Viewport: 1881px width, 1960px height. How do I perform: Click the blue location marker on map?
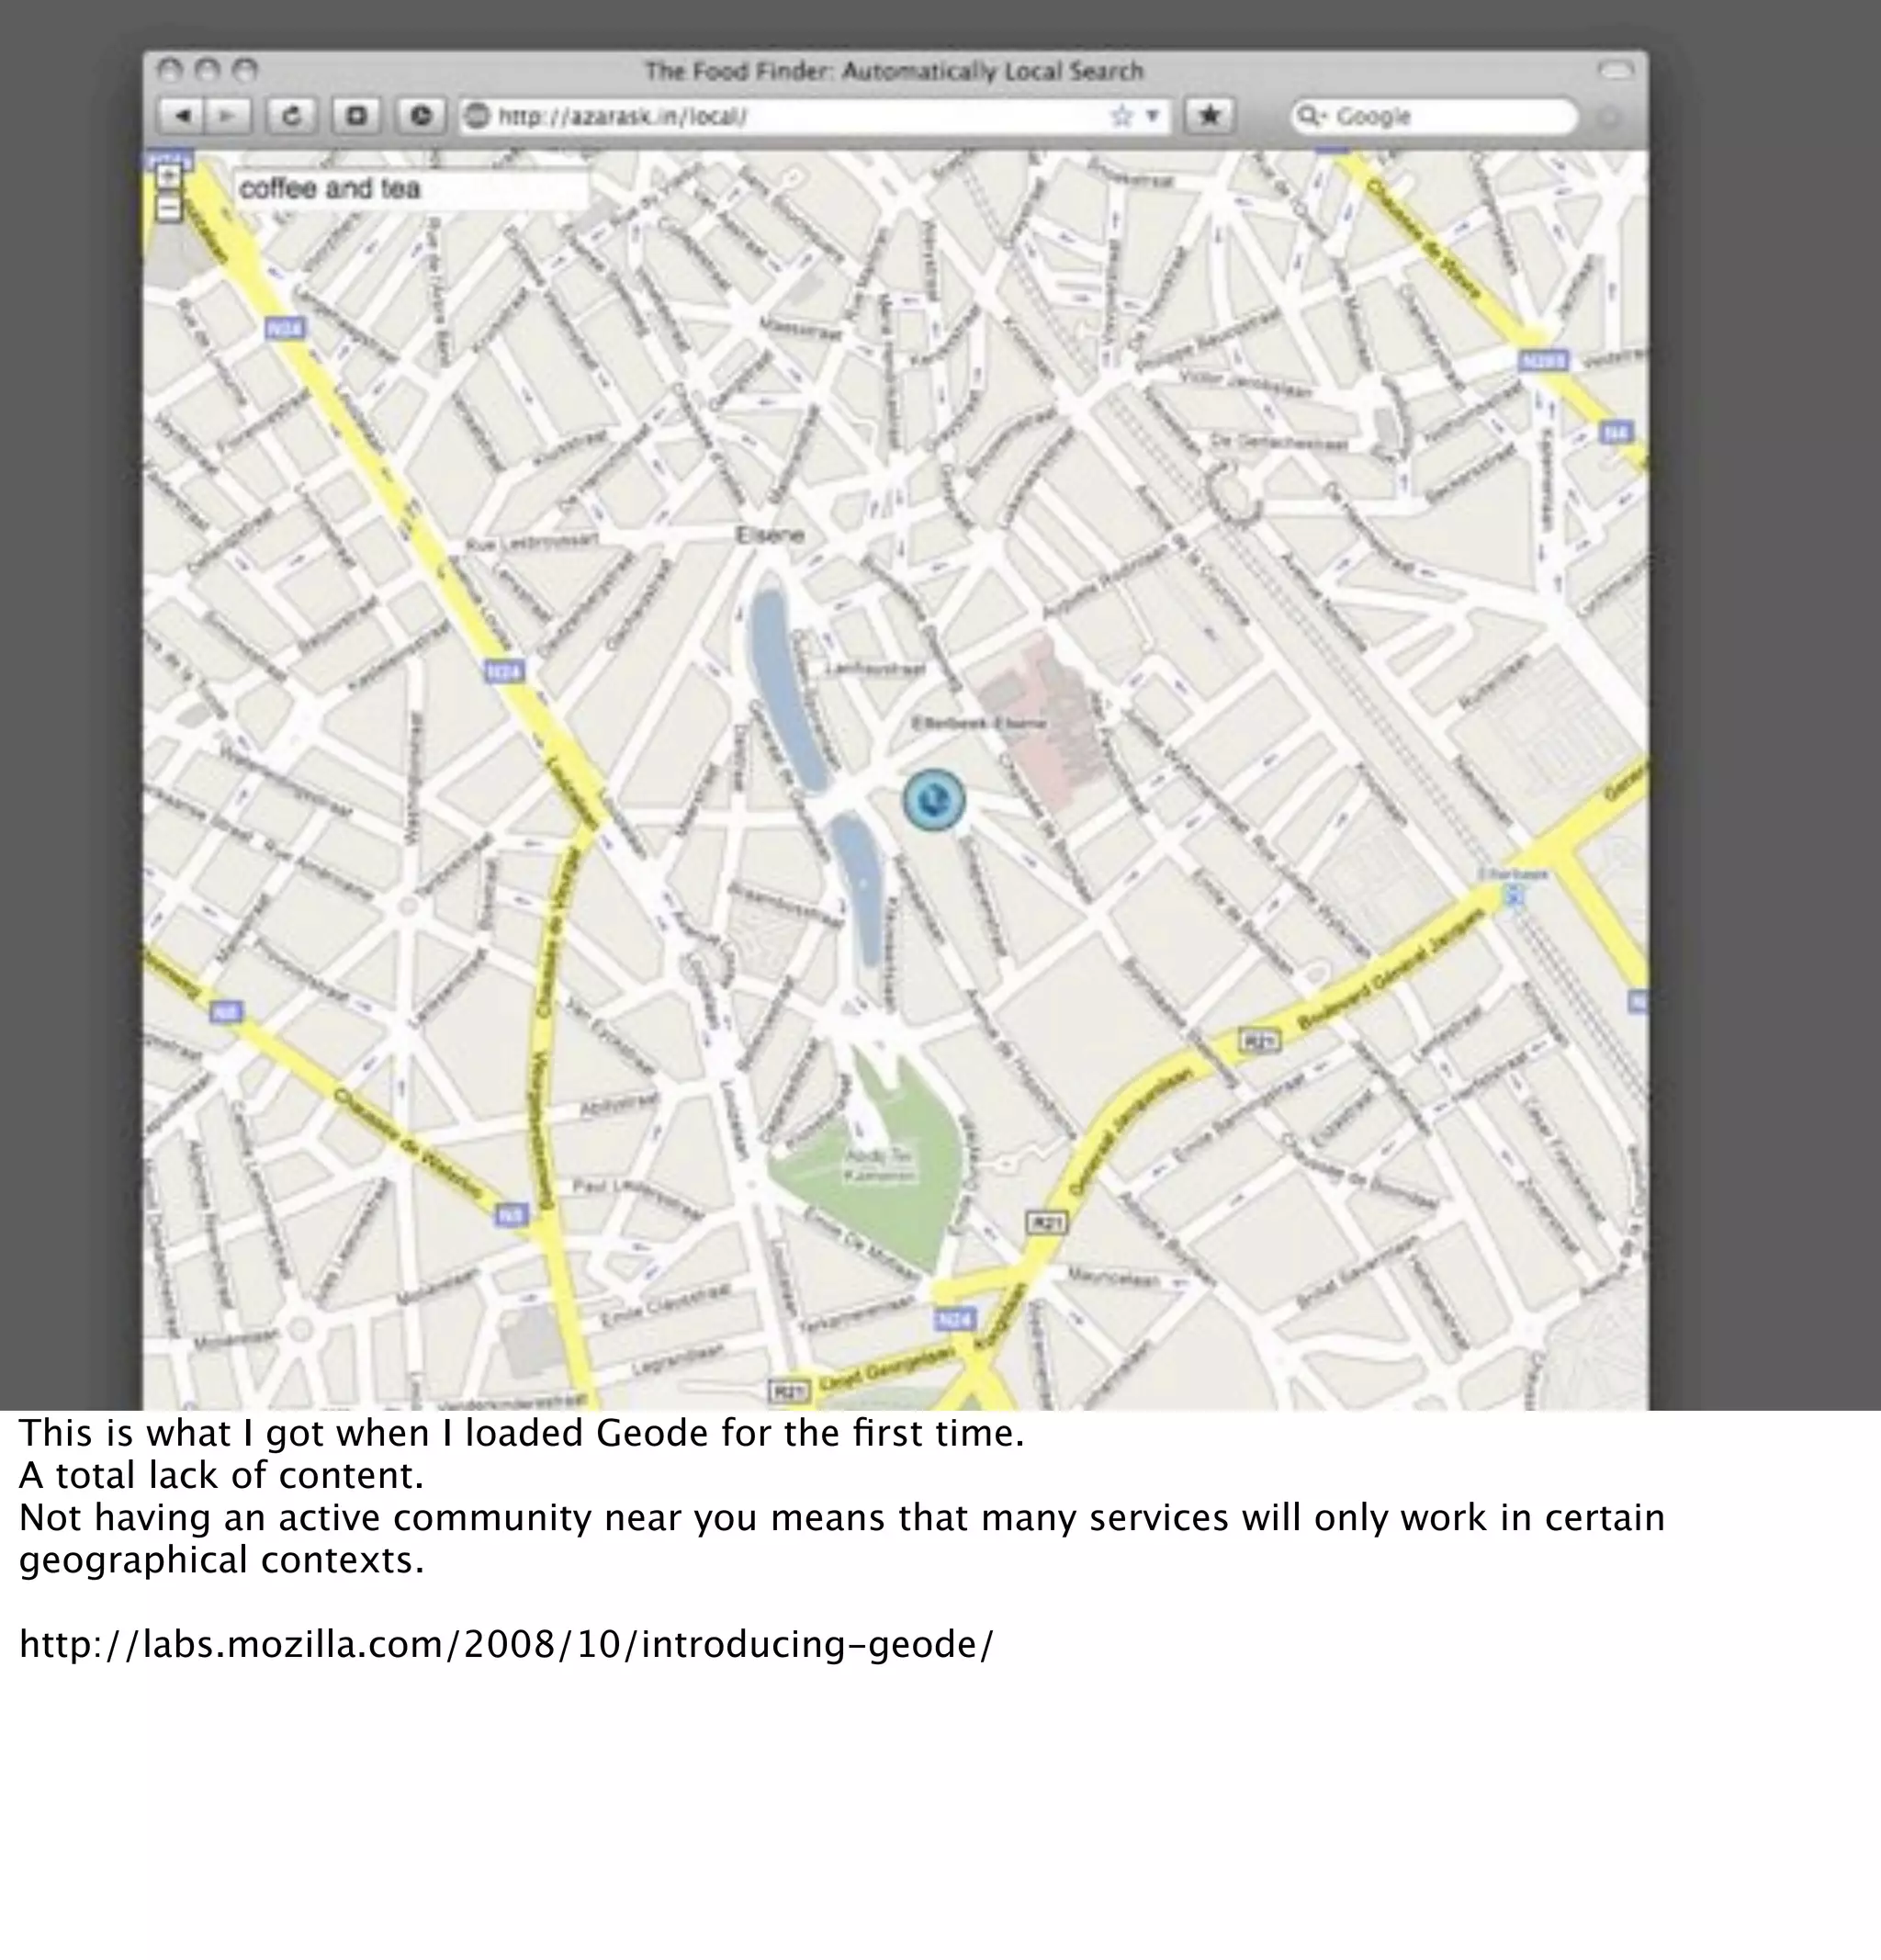click(x=934, y=800)
